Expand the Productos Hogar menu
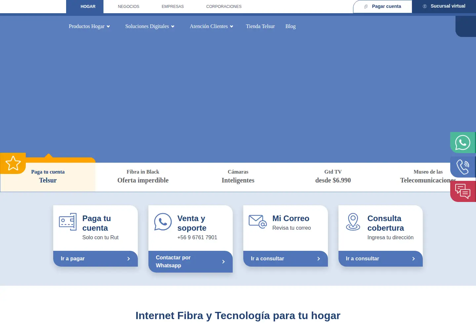The height and width of the screenshot is (330, 476). pyautogui.click(x=89, y=26)
